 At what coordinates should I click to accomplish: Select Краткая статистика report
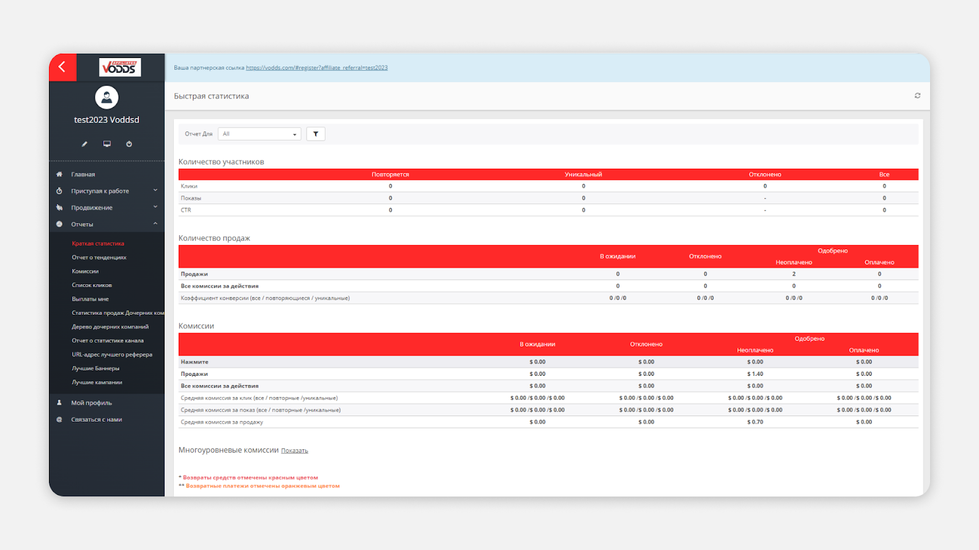point(98,243)
